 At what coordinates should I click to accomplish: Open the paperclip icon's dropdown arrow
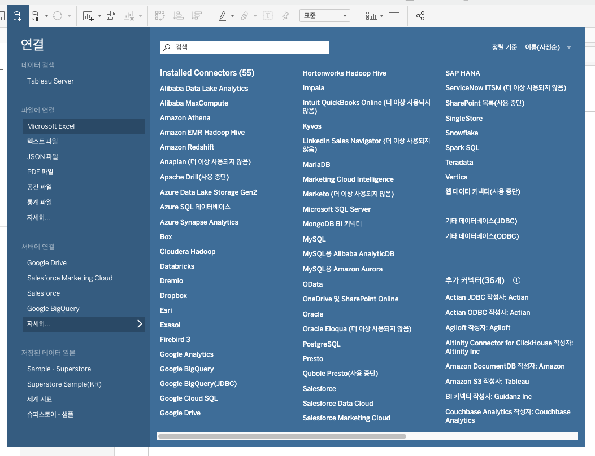[255, 16]
